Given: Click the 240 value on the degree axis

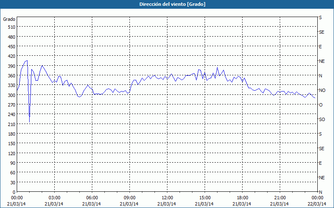Looking at the screenshot, I should click(x=12, y=114).
